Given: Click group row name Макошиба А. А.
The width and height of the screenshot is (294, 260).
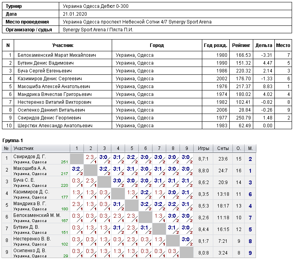Looking at the screenshot, I should point(30,168).
